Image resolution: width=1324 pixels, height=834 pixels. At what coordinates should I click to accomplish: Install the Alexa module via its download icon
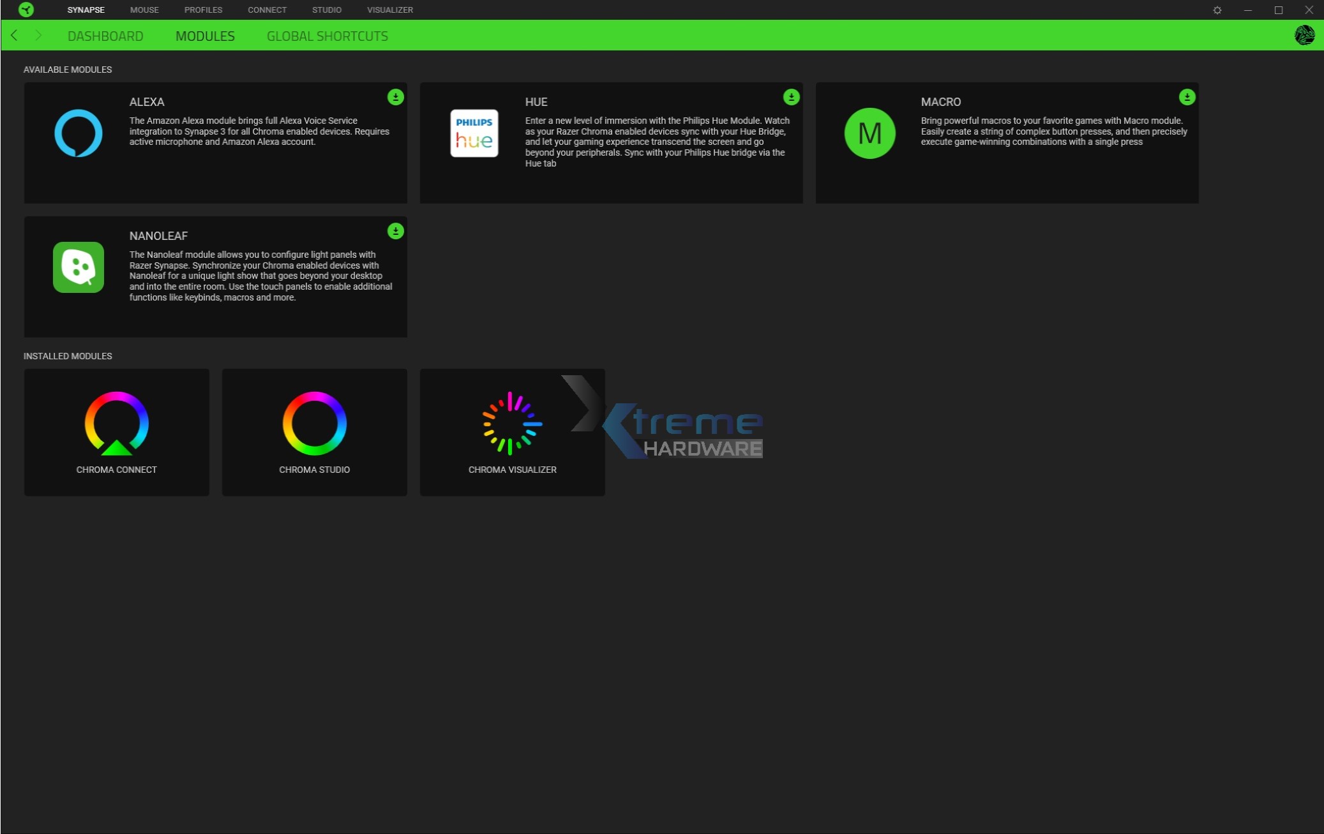pos(395,97)
